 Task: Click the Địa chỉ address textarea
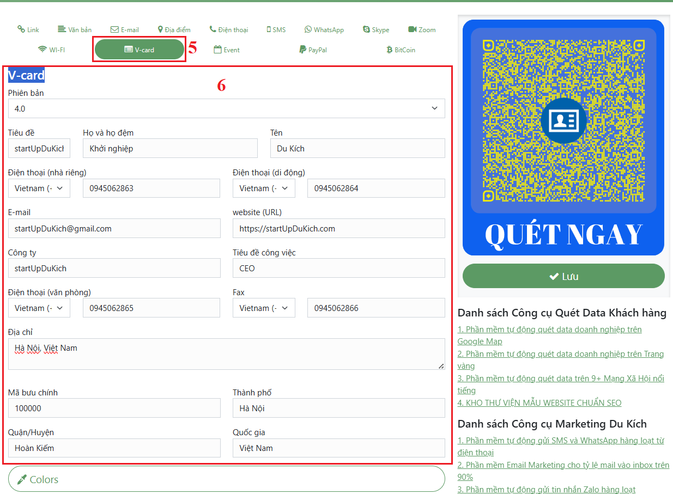pyautogui.click(x=227, y=354)
